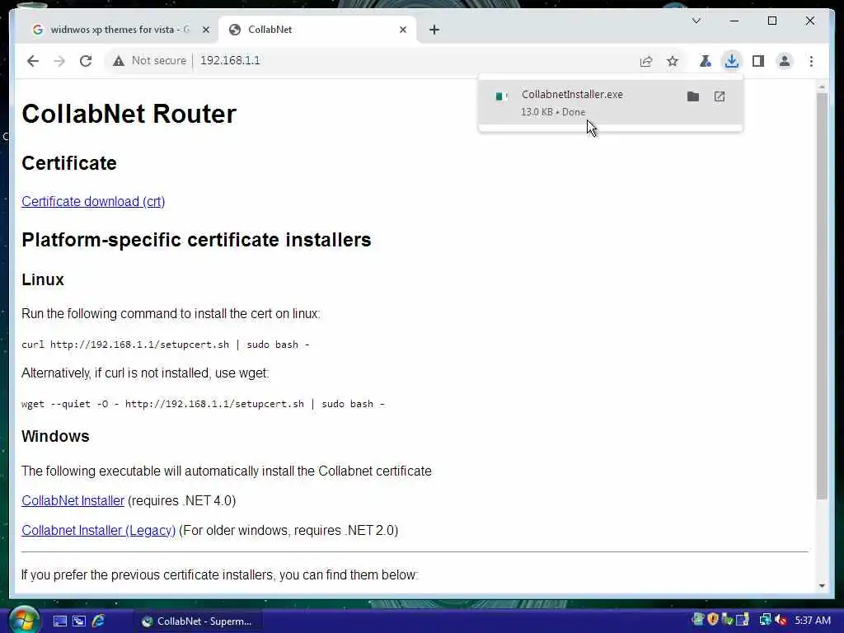Click the wget setupcert.sh command text

[203, 404]
